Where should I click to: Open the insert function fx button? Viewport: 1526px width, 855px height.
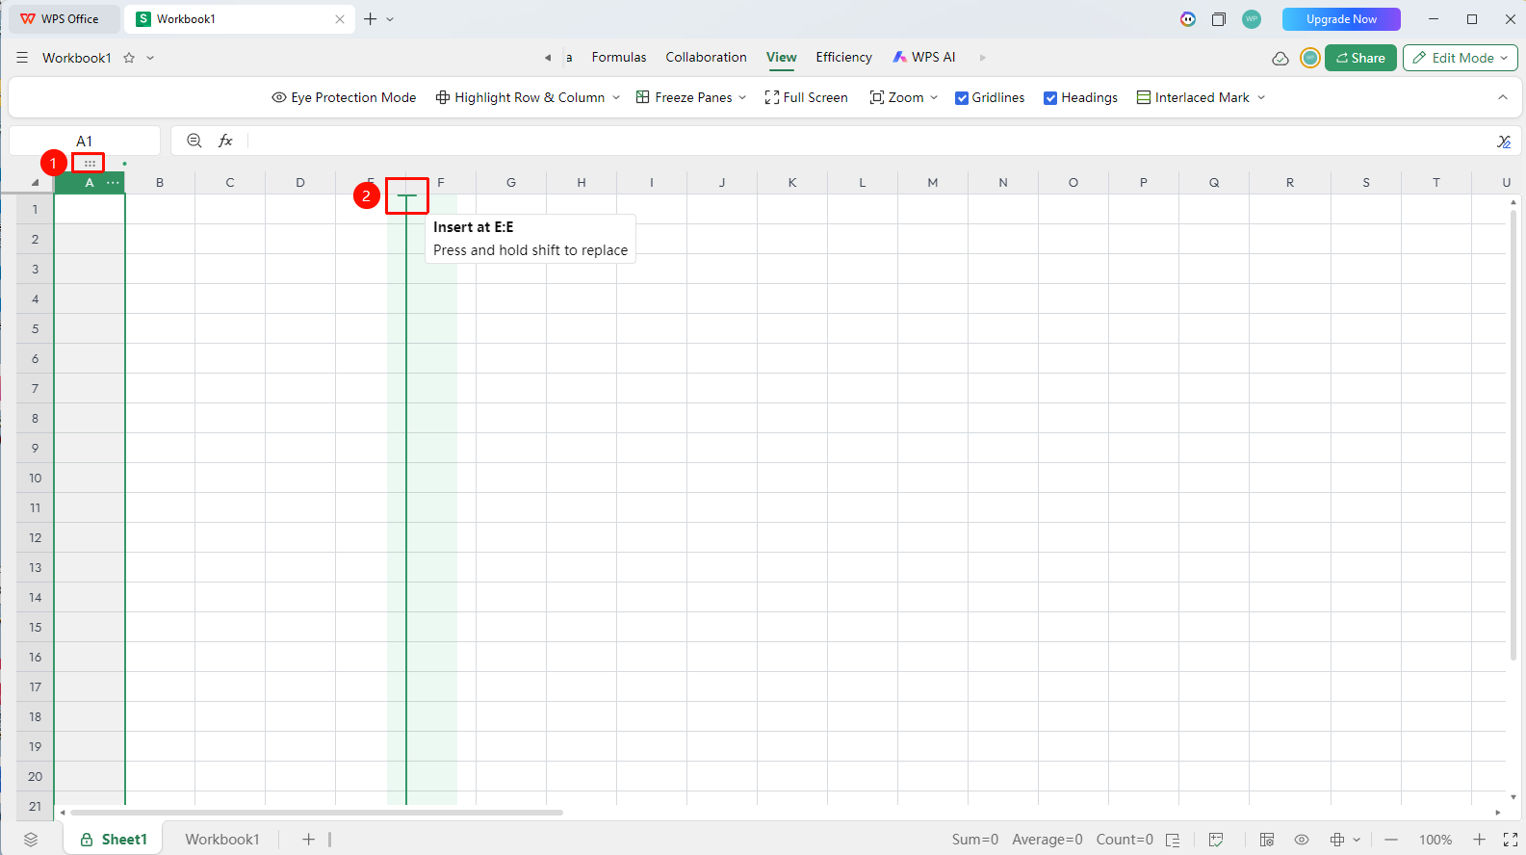[225, 141]
